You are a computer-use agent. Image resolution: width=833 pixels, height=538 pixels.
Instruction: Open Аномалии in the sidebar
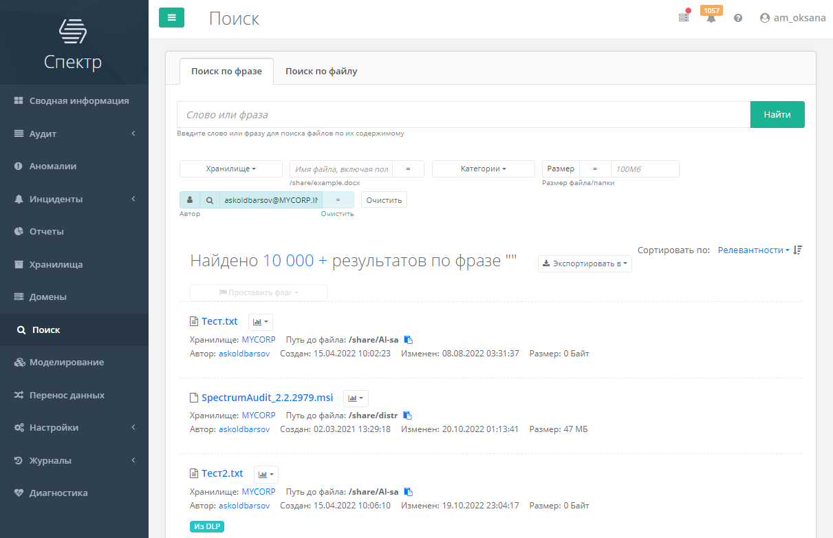53,166
